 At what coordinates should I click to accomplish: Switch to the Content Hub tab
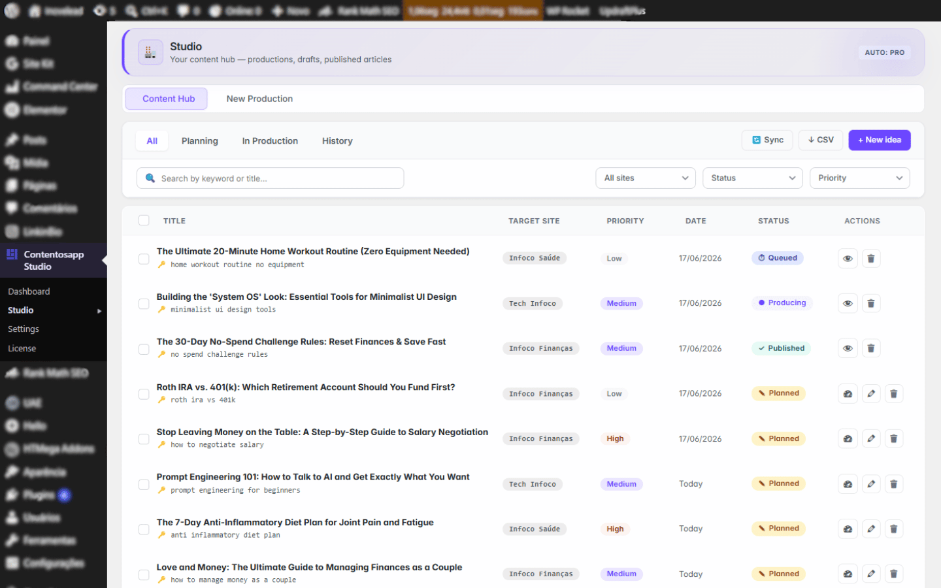tap(166, 99)
